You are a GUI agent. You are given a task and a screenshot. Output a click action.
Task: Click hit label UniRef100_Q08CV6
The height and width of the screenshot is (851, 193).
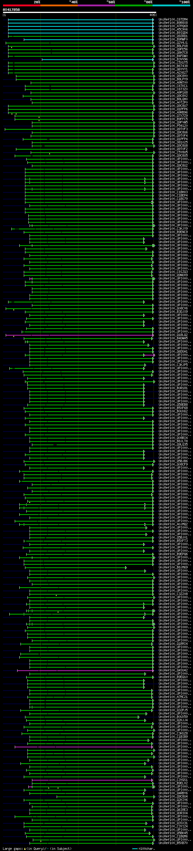tap(173, 309)
